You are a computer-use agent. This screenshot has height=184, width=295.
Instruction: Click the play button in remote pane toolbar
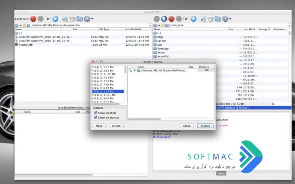point(186,19)
